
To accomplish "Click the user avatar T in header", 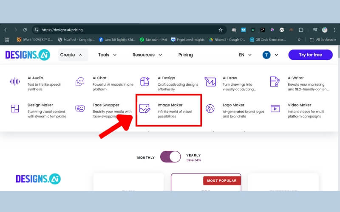I will 266,55.
